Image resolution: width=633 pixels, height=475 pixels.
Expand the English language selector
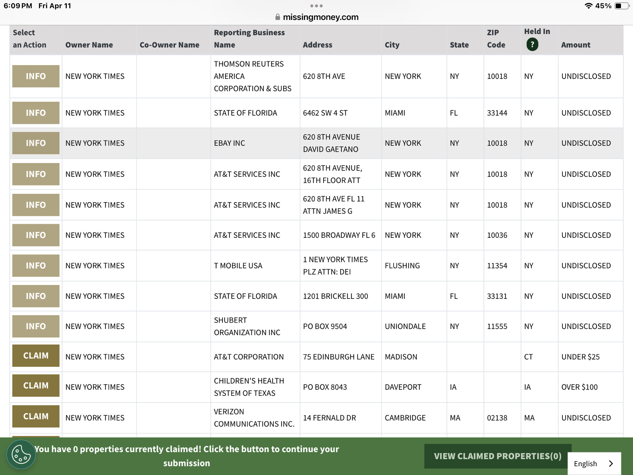click(594, 464)
